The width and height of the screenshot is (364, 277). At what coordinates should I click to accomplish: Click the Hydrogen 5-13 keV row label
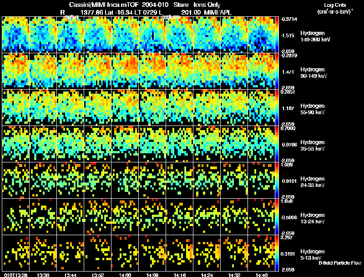coord(313,255)
